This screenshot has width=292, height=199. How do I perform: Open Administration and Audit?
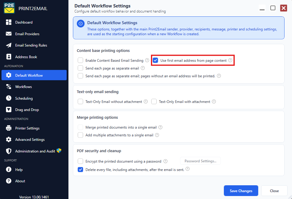point(34,151)
